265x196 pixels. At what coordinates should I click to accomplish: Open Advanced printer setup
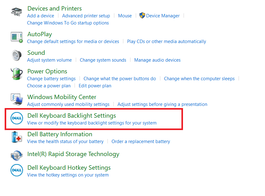point(86,16)
